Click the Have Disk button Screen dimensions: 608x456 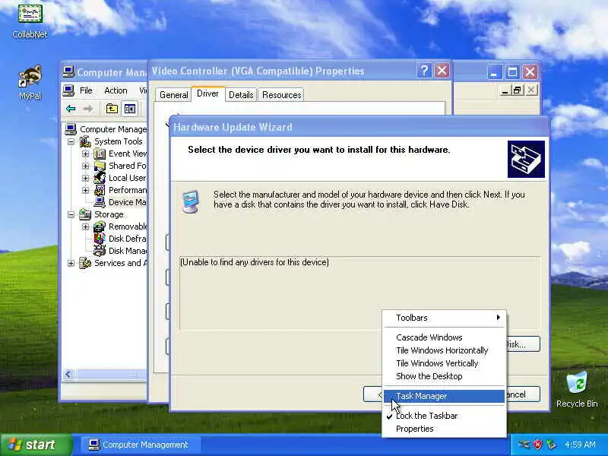click(x=524, y=344)
